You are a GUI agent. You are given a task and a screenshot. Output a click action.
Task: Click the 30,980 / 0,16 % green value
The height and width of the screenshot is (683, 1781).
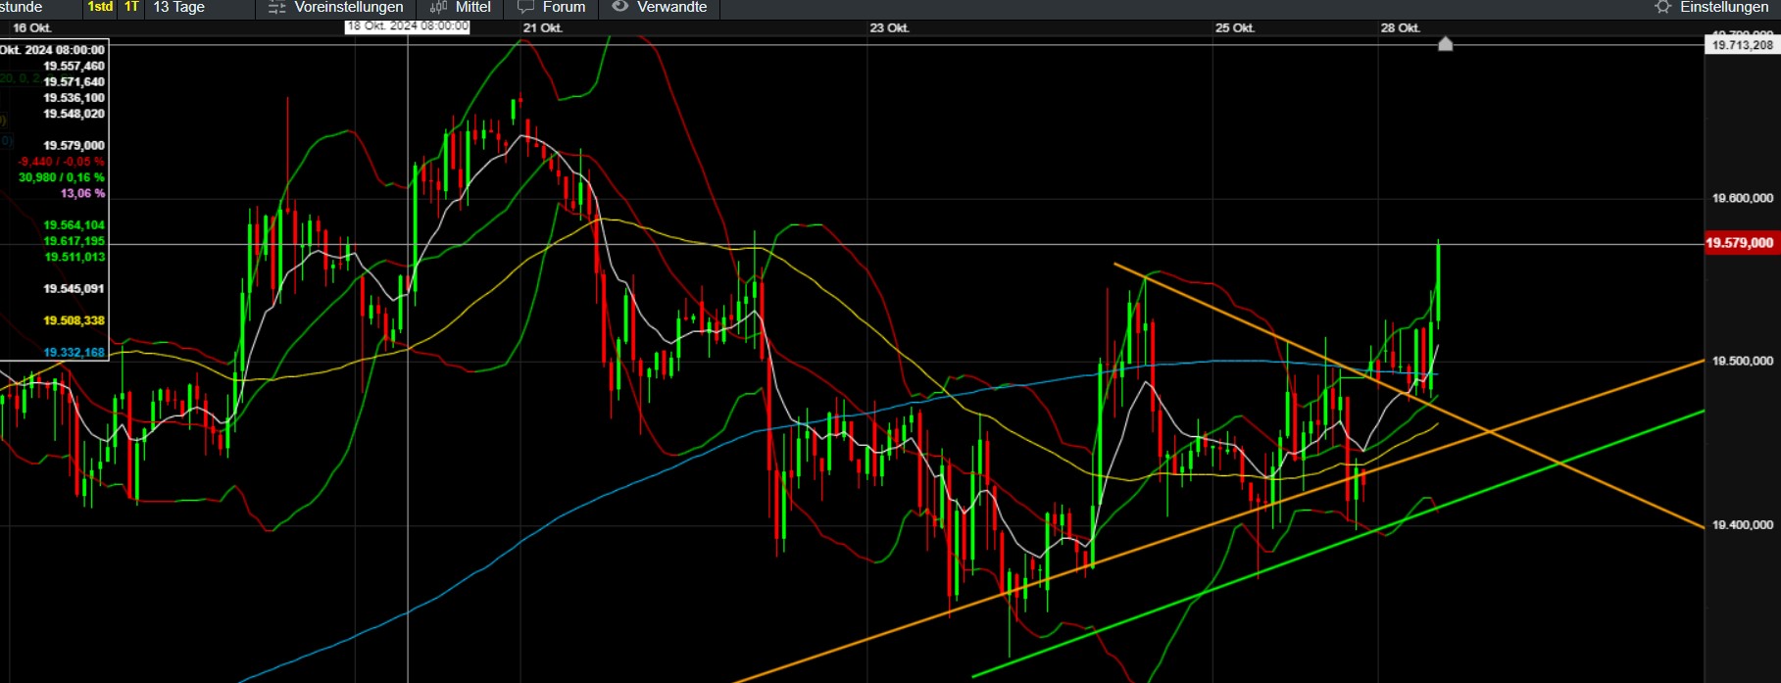coord(62,177)
